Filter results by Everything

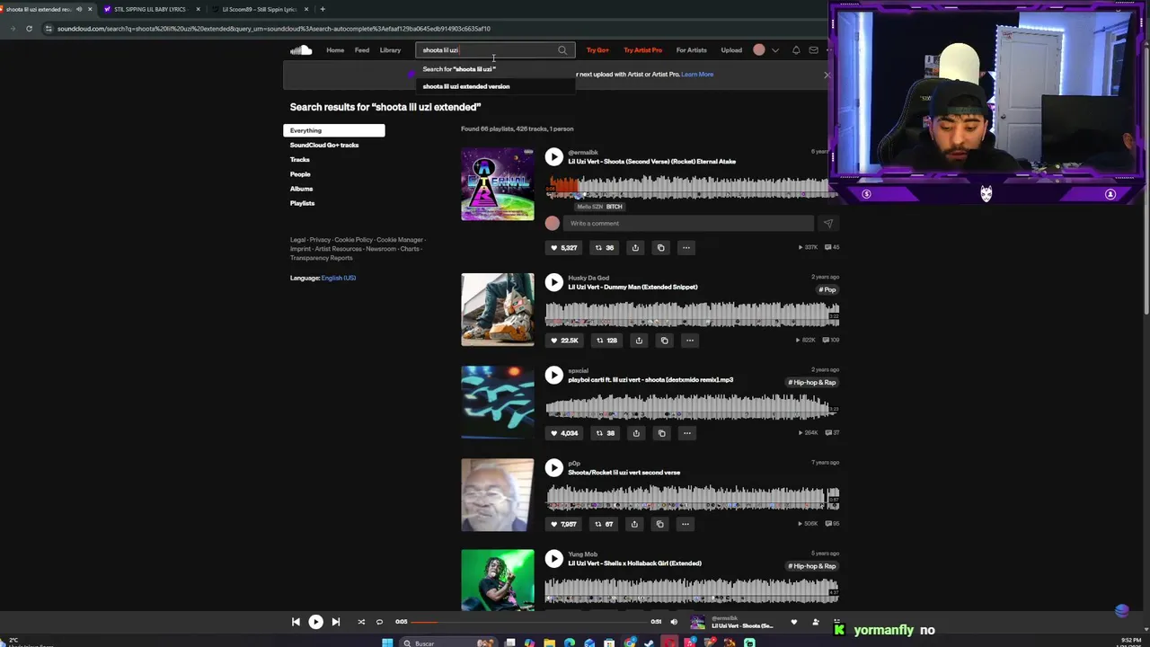(334, 130)
